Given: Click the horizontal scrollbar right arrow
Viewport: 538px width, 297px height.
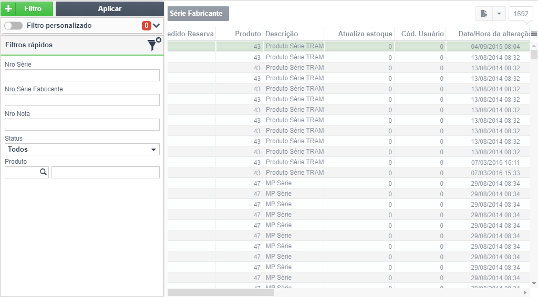Looking at the screenshot, I should (525, 293).
